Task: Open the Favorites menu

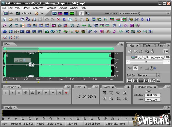Action: pyautogui.click(x=51, y=8)
